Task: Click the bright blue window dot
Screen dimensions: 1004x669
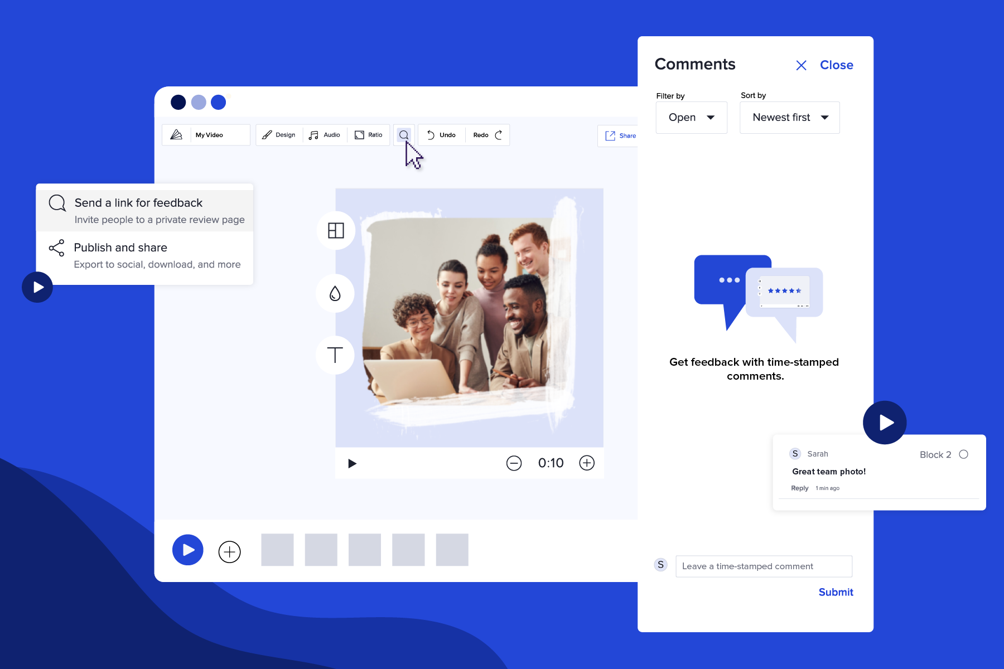Action: pos(219,102)
